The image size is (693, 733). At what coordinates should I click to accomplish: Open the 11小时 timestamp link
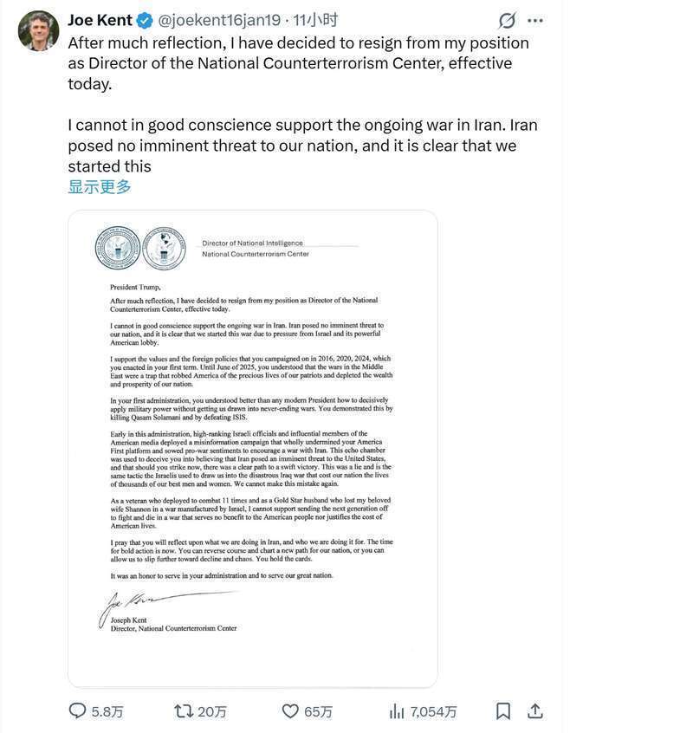tap(315, 20)
